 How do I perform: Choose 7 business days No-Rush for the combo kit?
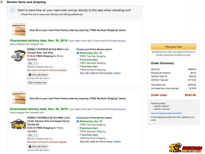[x=78, y=135]
